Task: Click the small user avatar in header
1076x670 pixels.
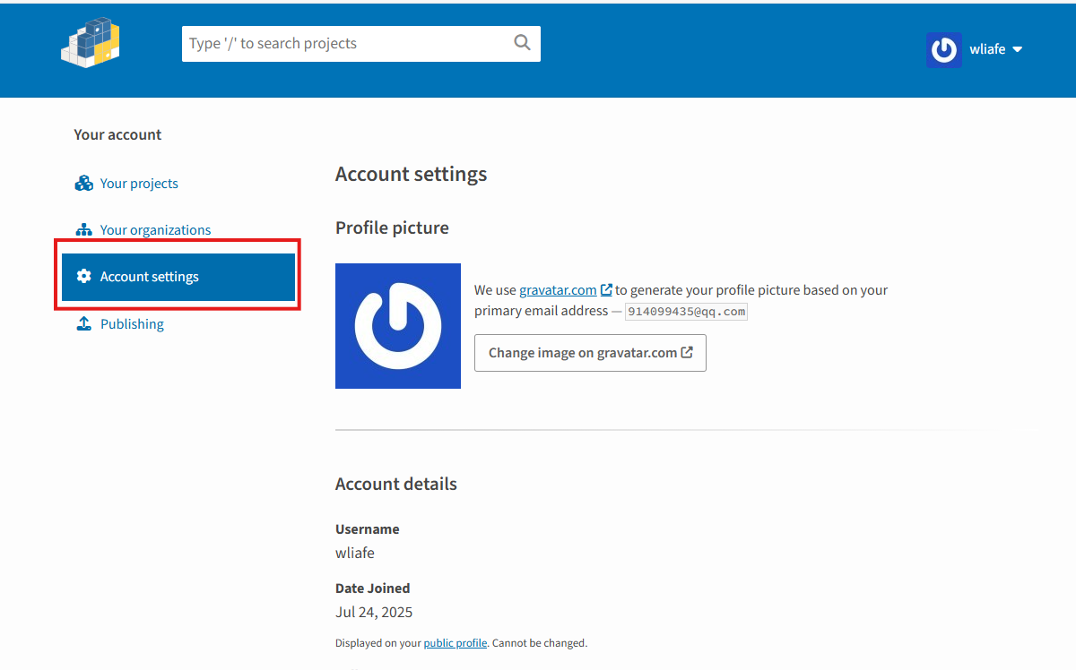Action: [x=943, y=50]
